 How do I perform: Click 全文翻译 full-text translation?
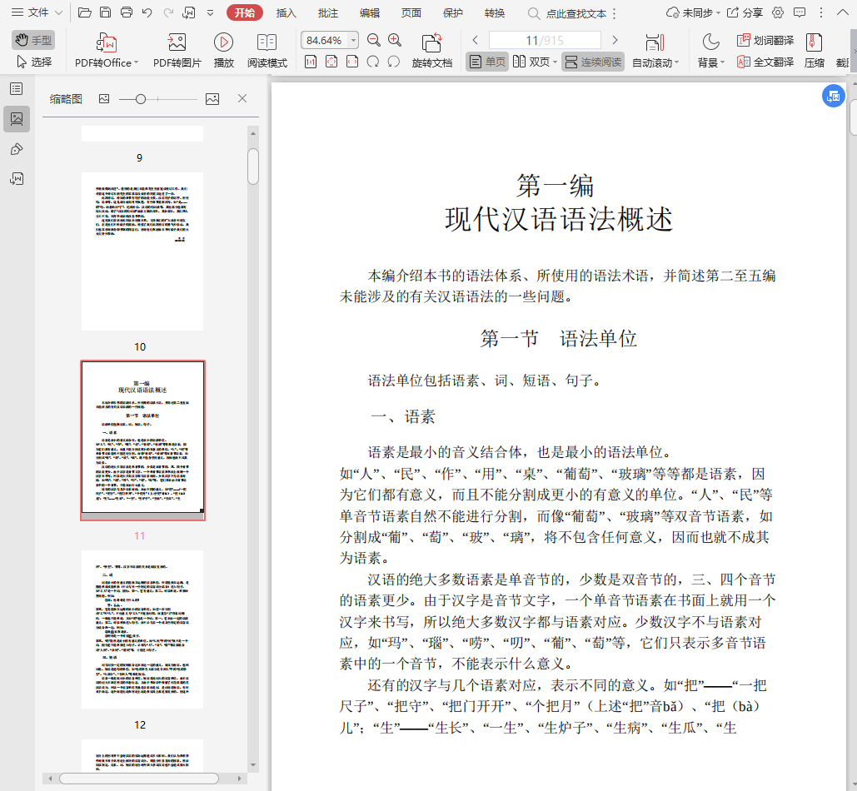[765, 62]
